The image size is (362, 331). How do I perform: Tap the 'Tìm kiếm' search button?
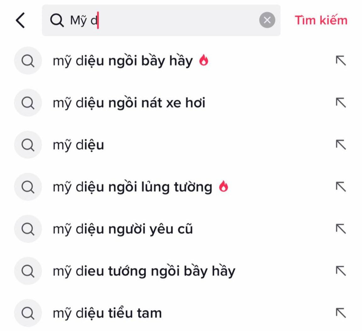pos(321,20)
